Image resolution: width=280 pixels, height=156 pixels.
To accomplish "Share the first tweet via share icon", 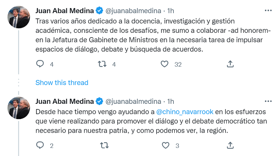I will tap(230, 64).
